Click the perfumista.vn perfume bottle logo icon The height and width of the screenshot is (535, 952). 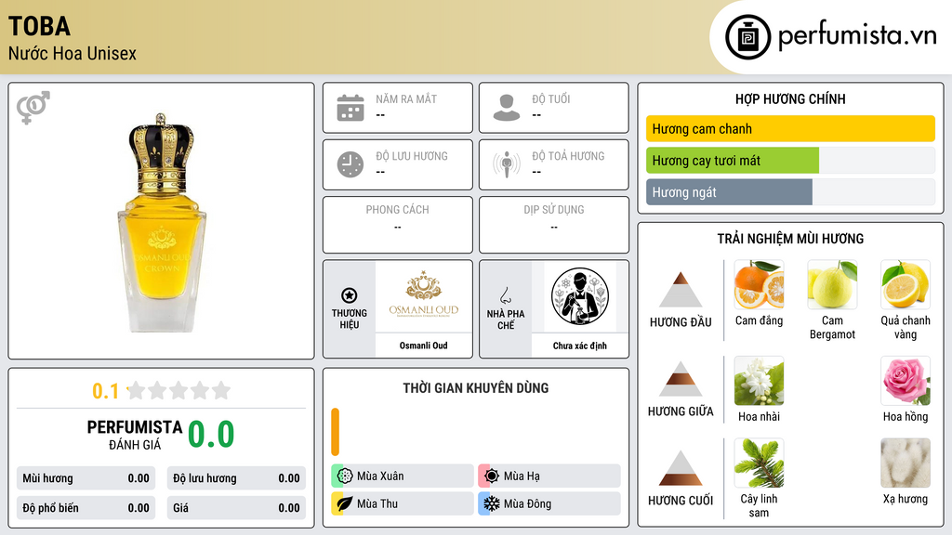(747, 37)
